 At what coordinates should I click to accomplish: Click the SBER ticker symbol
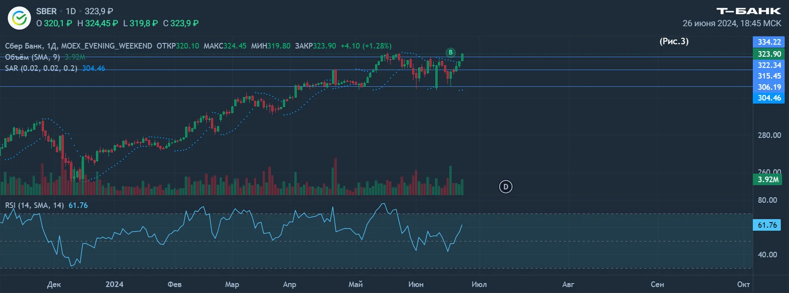(x=47, y=11)
